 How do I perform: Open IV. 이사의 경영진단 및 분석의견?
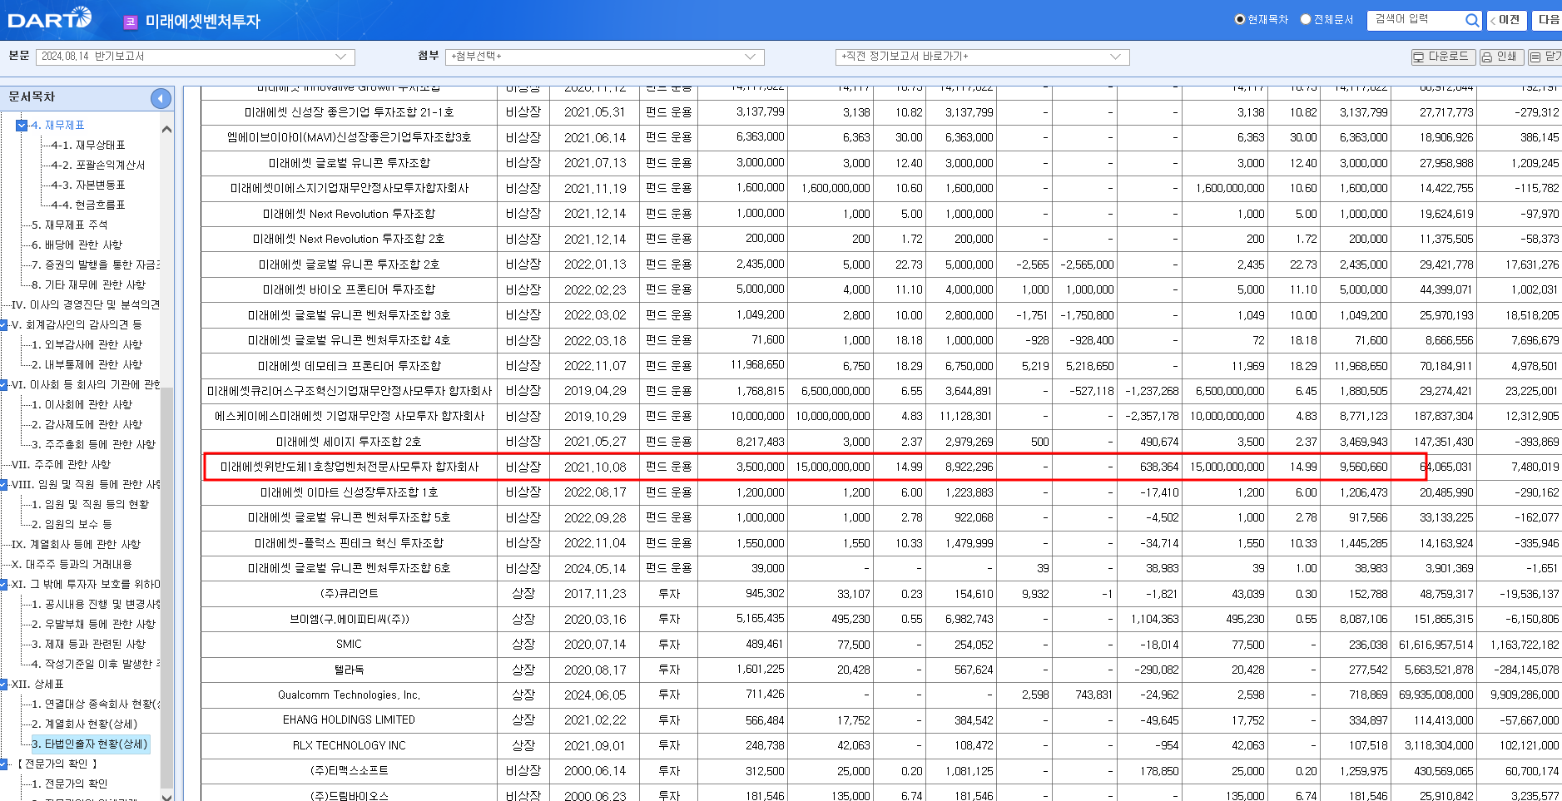tap(86, 305)
